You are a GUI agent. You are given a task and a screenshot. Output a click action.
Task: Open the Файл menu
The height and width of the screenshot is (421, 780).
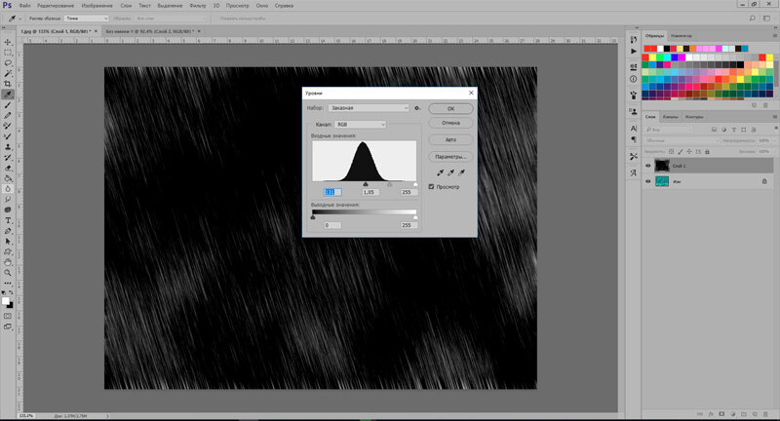pos(25,6)
